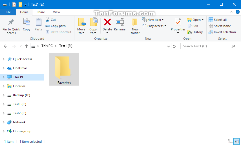This screenshot has height=145, width=241.
Task: Click Select all in the ribbon
Action: tap(218, 20)
